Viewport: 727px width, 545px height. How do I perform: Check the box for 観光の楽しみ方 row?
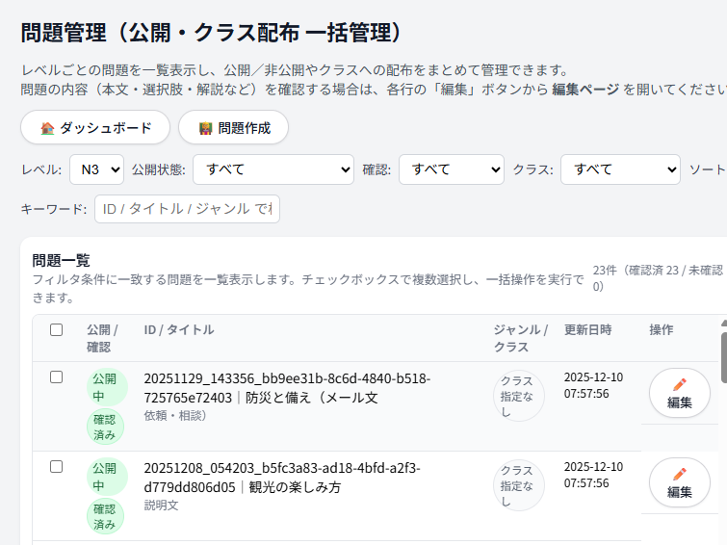click(x=56, y=467)
